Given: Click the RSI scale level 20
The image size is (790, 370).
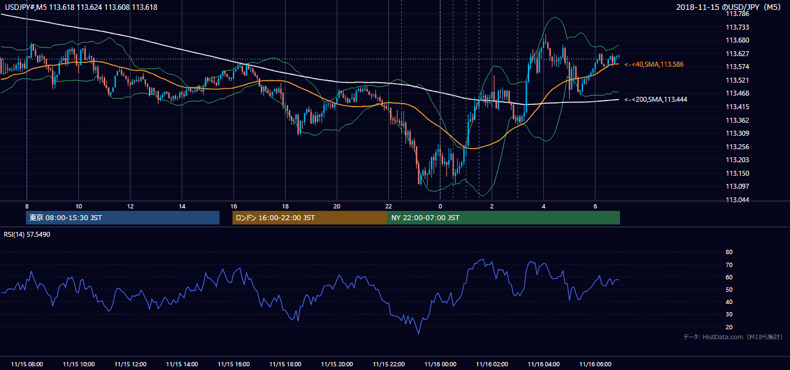Looking at the screenshot, I should point(729,327).
